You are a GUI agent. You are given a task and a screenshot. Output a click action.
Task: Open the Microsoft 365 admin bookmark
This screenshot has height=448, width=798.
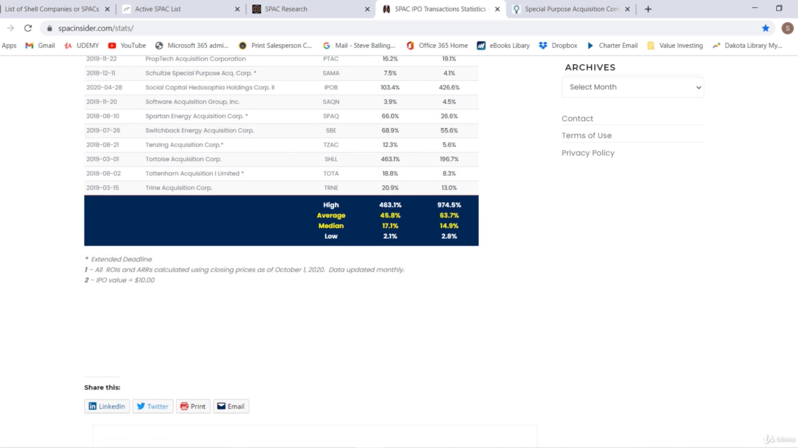coord(192,45)
